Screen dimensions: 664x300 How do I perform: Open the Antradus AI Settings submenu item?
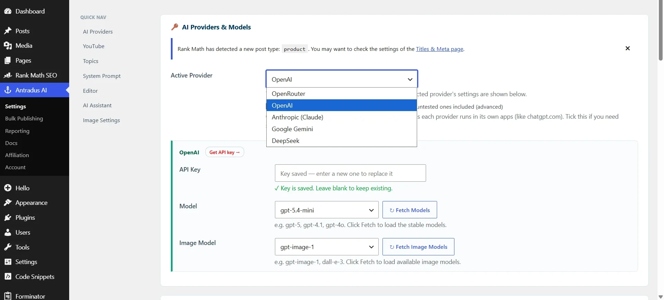pos(16,107)
